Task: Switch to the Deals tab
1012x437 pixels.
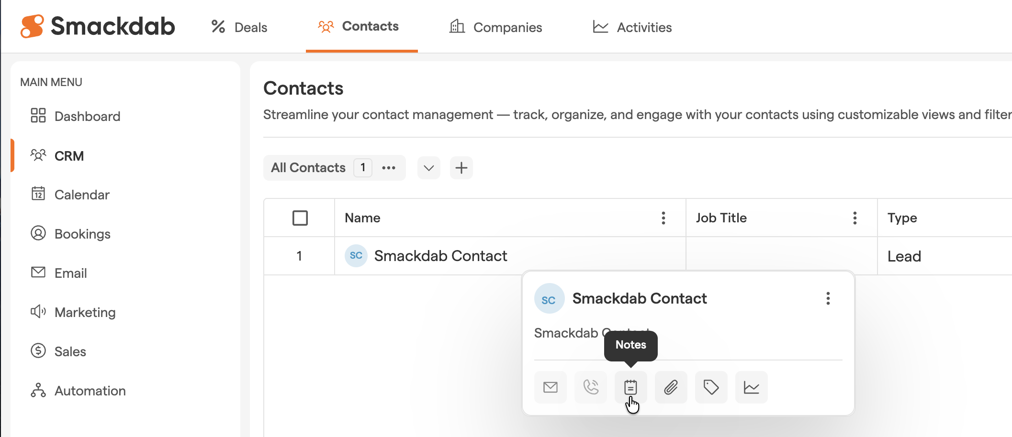Action: pos(239,27)
